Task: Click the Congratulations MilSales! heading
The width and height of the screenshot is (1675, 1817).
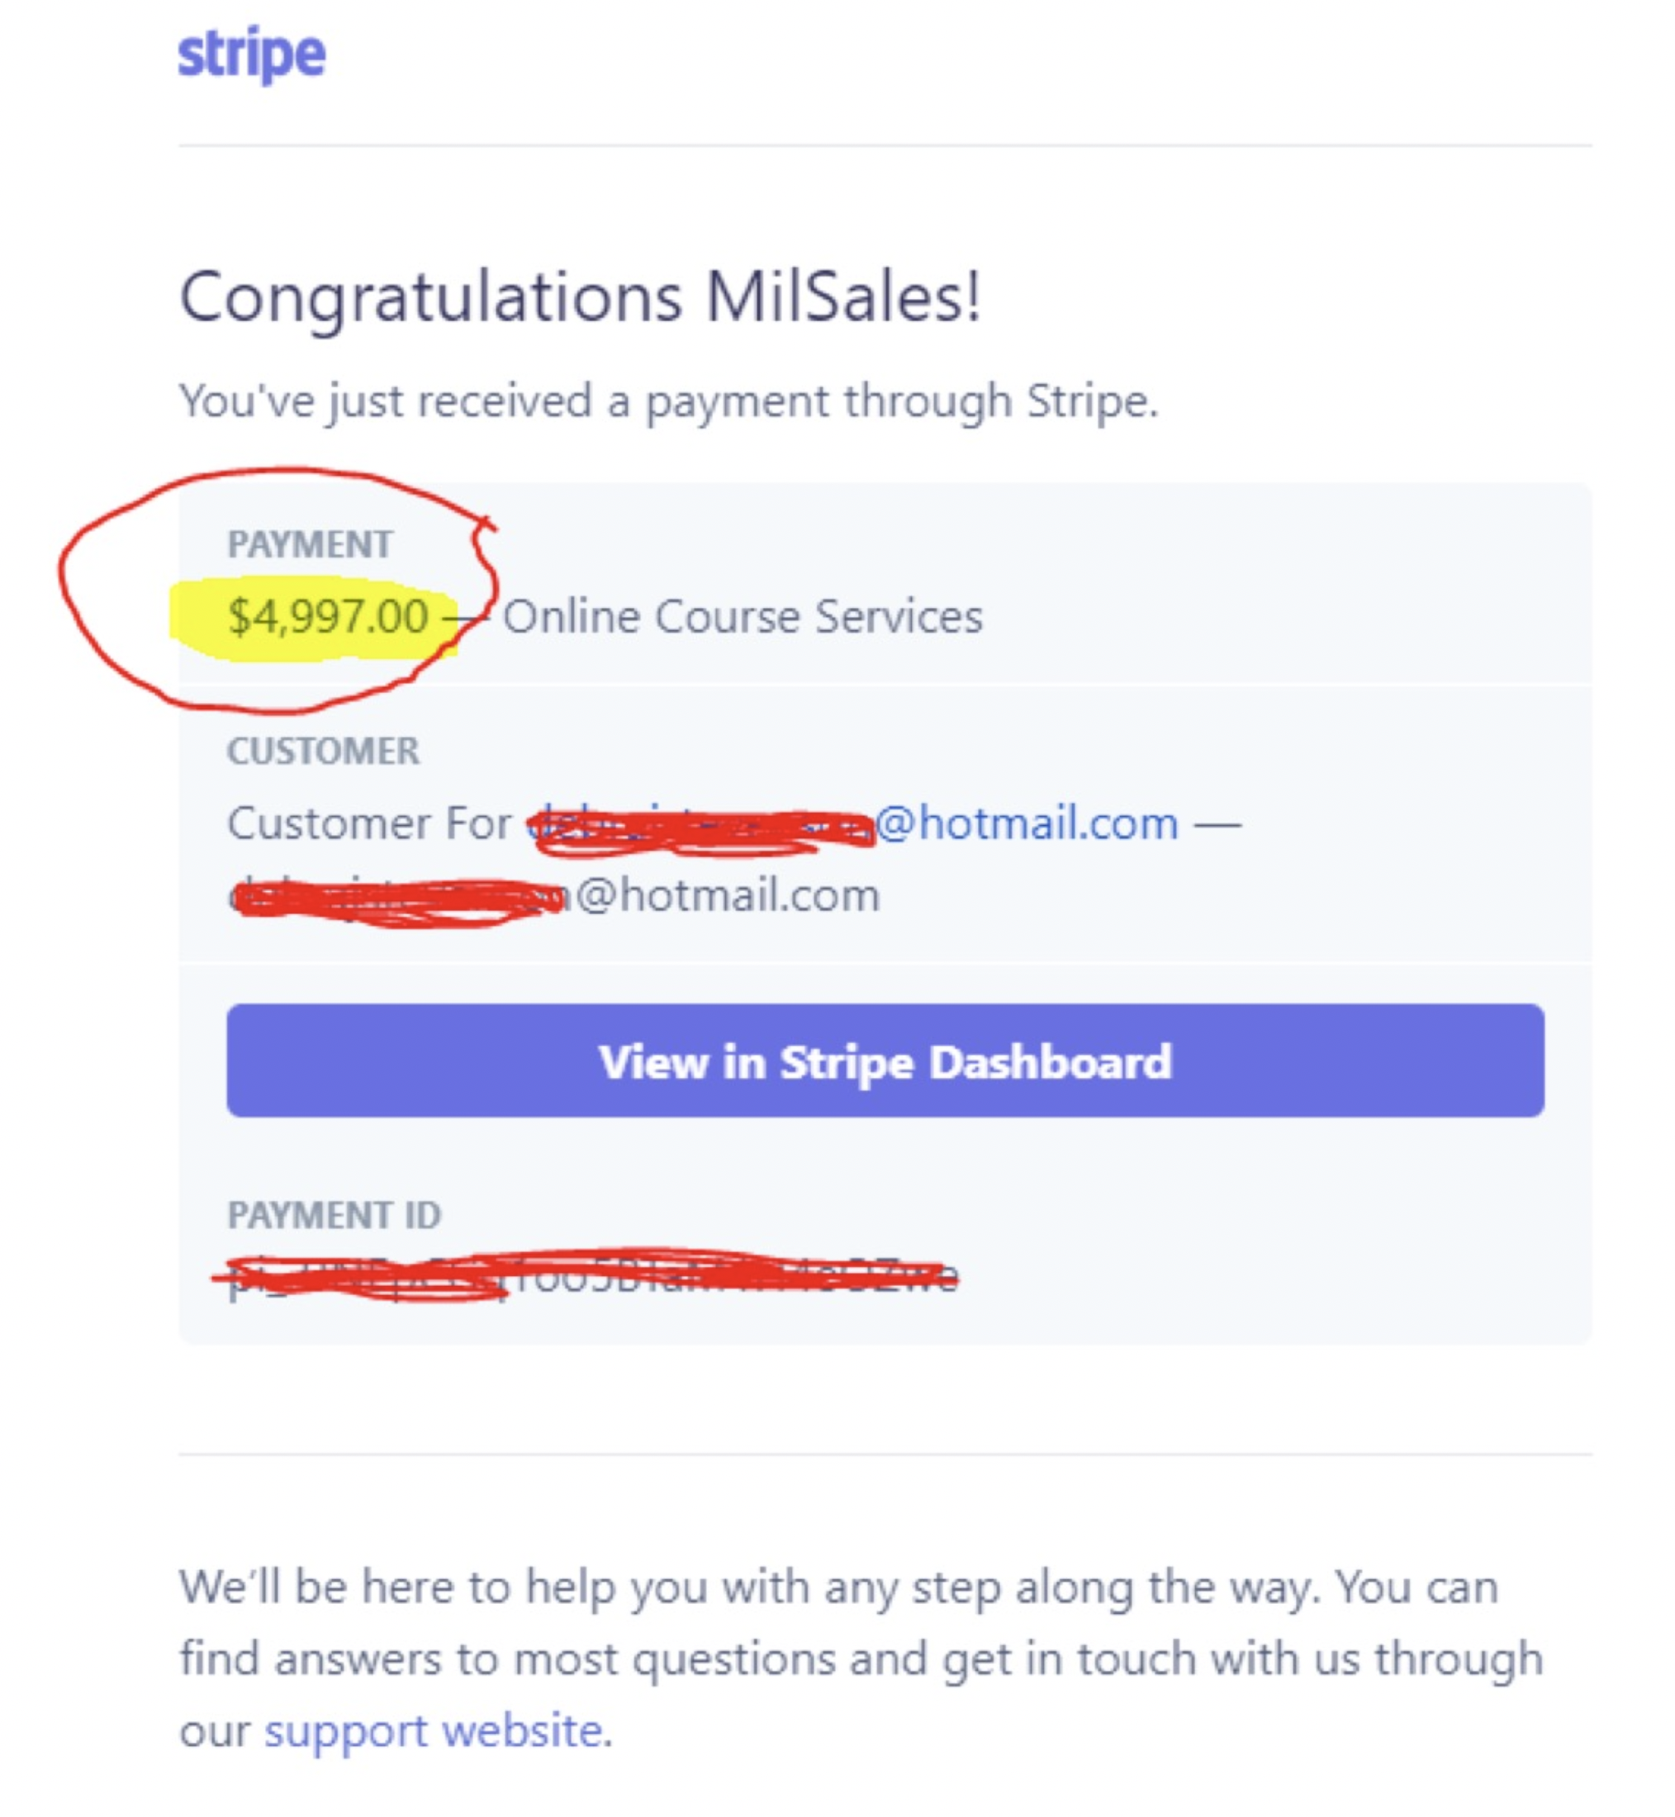Action: (x=580, y=297)
